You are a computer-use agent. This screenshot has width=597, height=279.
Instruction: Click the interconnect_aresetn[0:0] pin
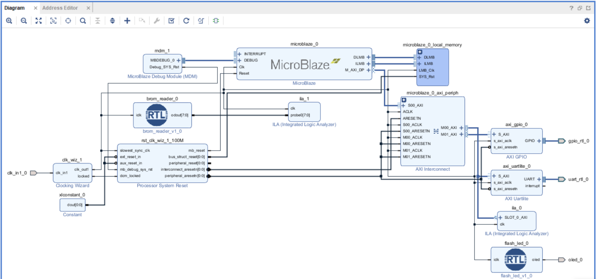click(183, 169)
